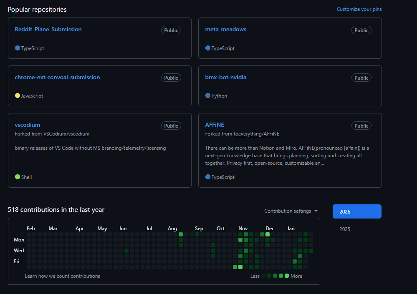Screen dimensions: 417x294
Task: Expand the chevron next to Contribution settings
Action: tap(316, 211)
